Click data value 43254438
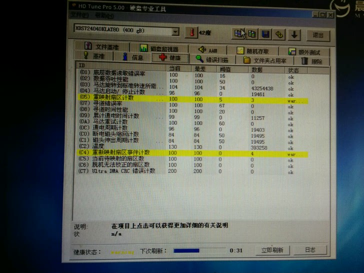Screen dimensions: 364x273 point(262,88)
